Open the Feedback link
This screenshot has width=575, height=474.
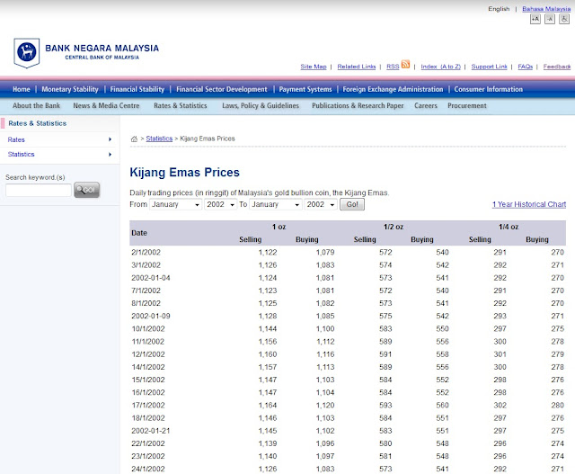point(557,67)
